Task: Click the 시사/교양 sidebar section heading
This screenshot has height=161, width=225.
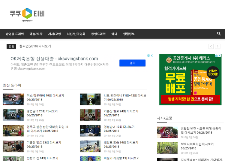Action: (165, 118)
